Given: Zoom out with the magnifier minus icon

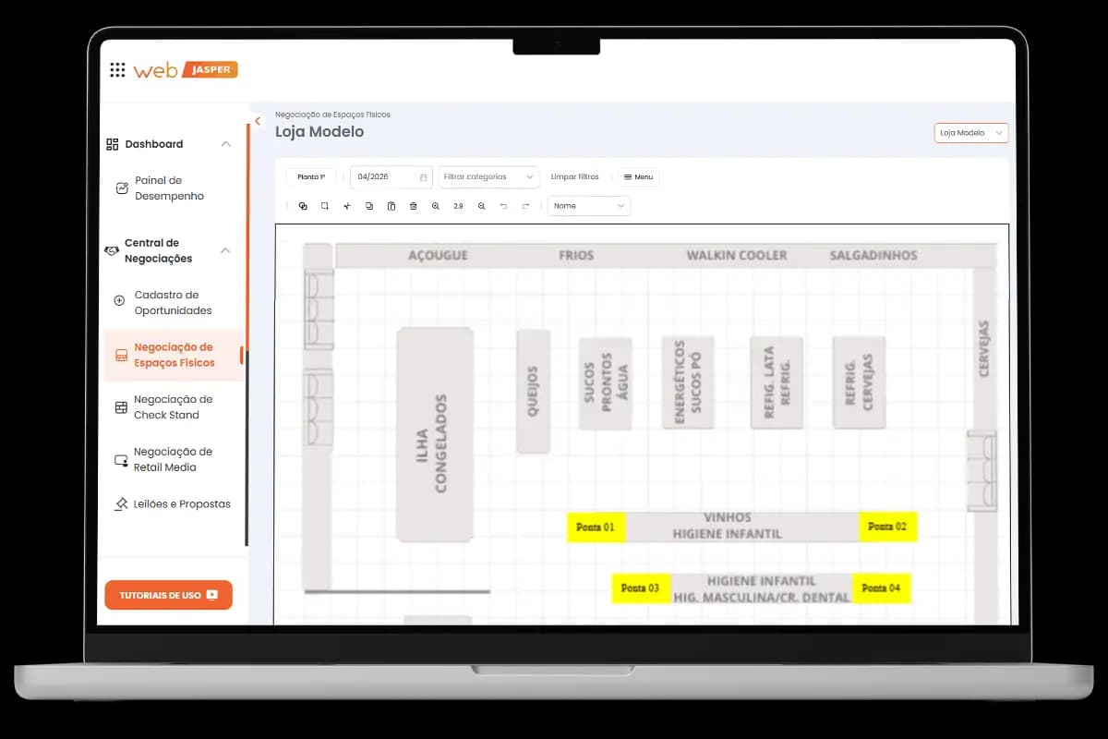Looking at the screenshot, I should (x=482, y=206).
